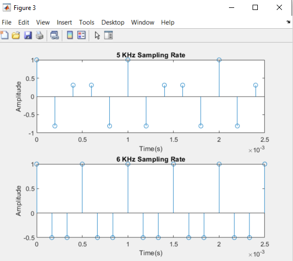Click the Save Figure floppy icon
The height and width of the screenshot is (261, 293).
(x=28, y=35)
